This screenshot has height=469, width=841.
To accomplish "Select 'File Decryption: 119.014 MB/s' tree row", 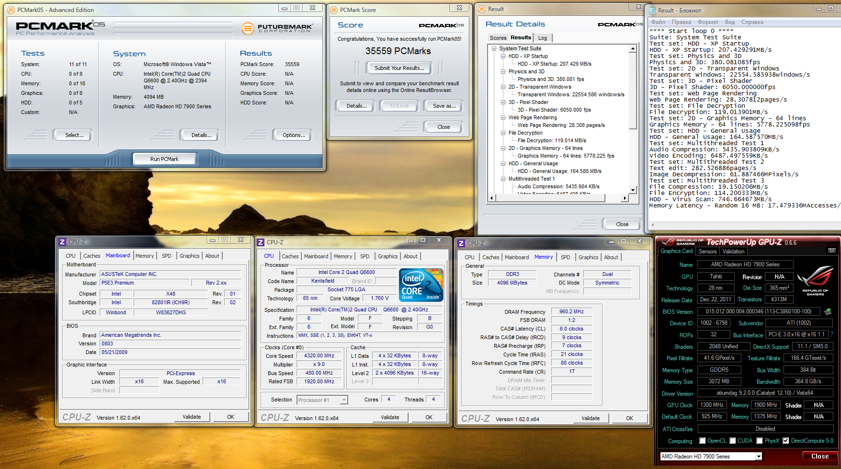I will pyautogui.click(x=552, y=140).
